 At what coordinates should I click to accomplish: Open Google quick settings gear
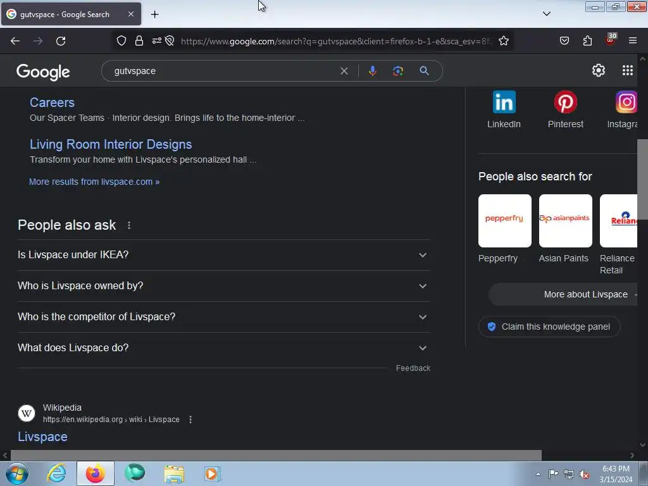(599, 71)
